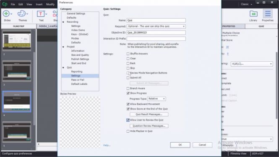Click the filmstrip scroll-left arrow
This screenshot has height=157, width=279.
(x=39, y=144)
